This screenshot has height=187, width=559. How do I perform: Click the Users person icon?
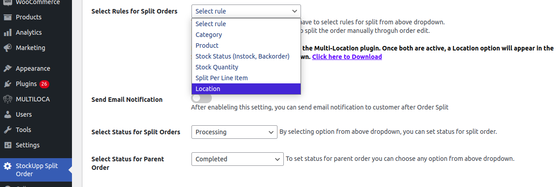pyautogui.click(x=7, y=114)
